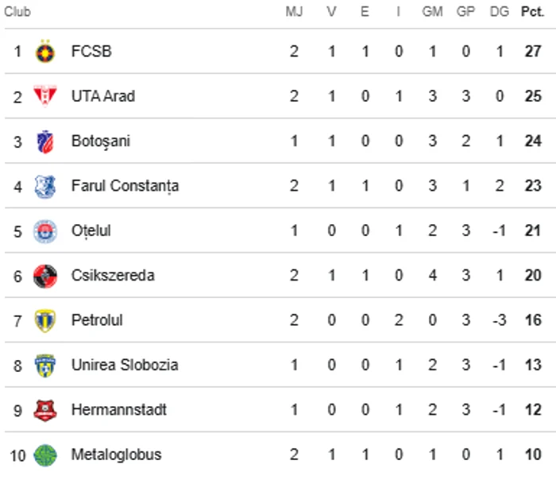556x480 pixels.
Task: Click the Pct. column header
Action: [x=532, y=13]
